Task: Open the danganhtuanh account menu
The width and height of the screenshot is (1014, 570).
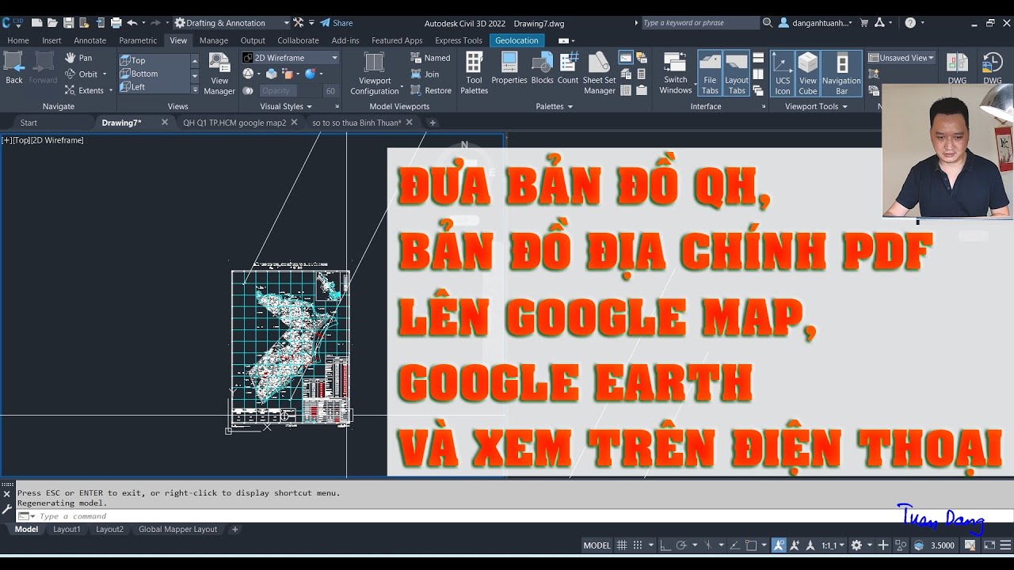Action: (x=817, y=23)
